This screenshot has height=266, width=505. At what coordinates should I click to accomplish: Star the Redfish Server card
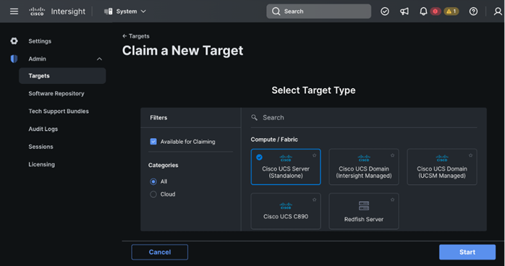(392, 199)
